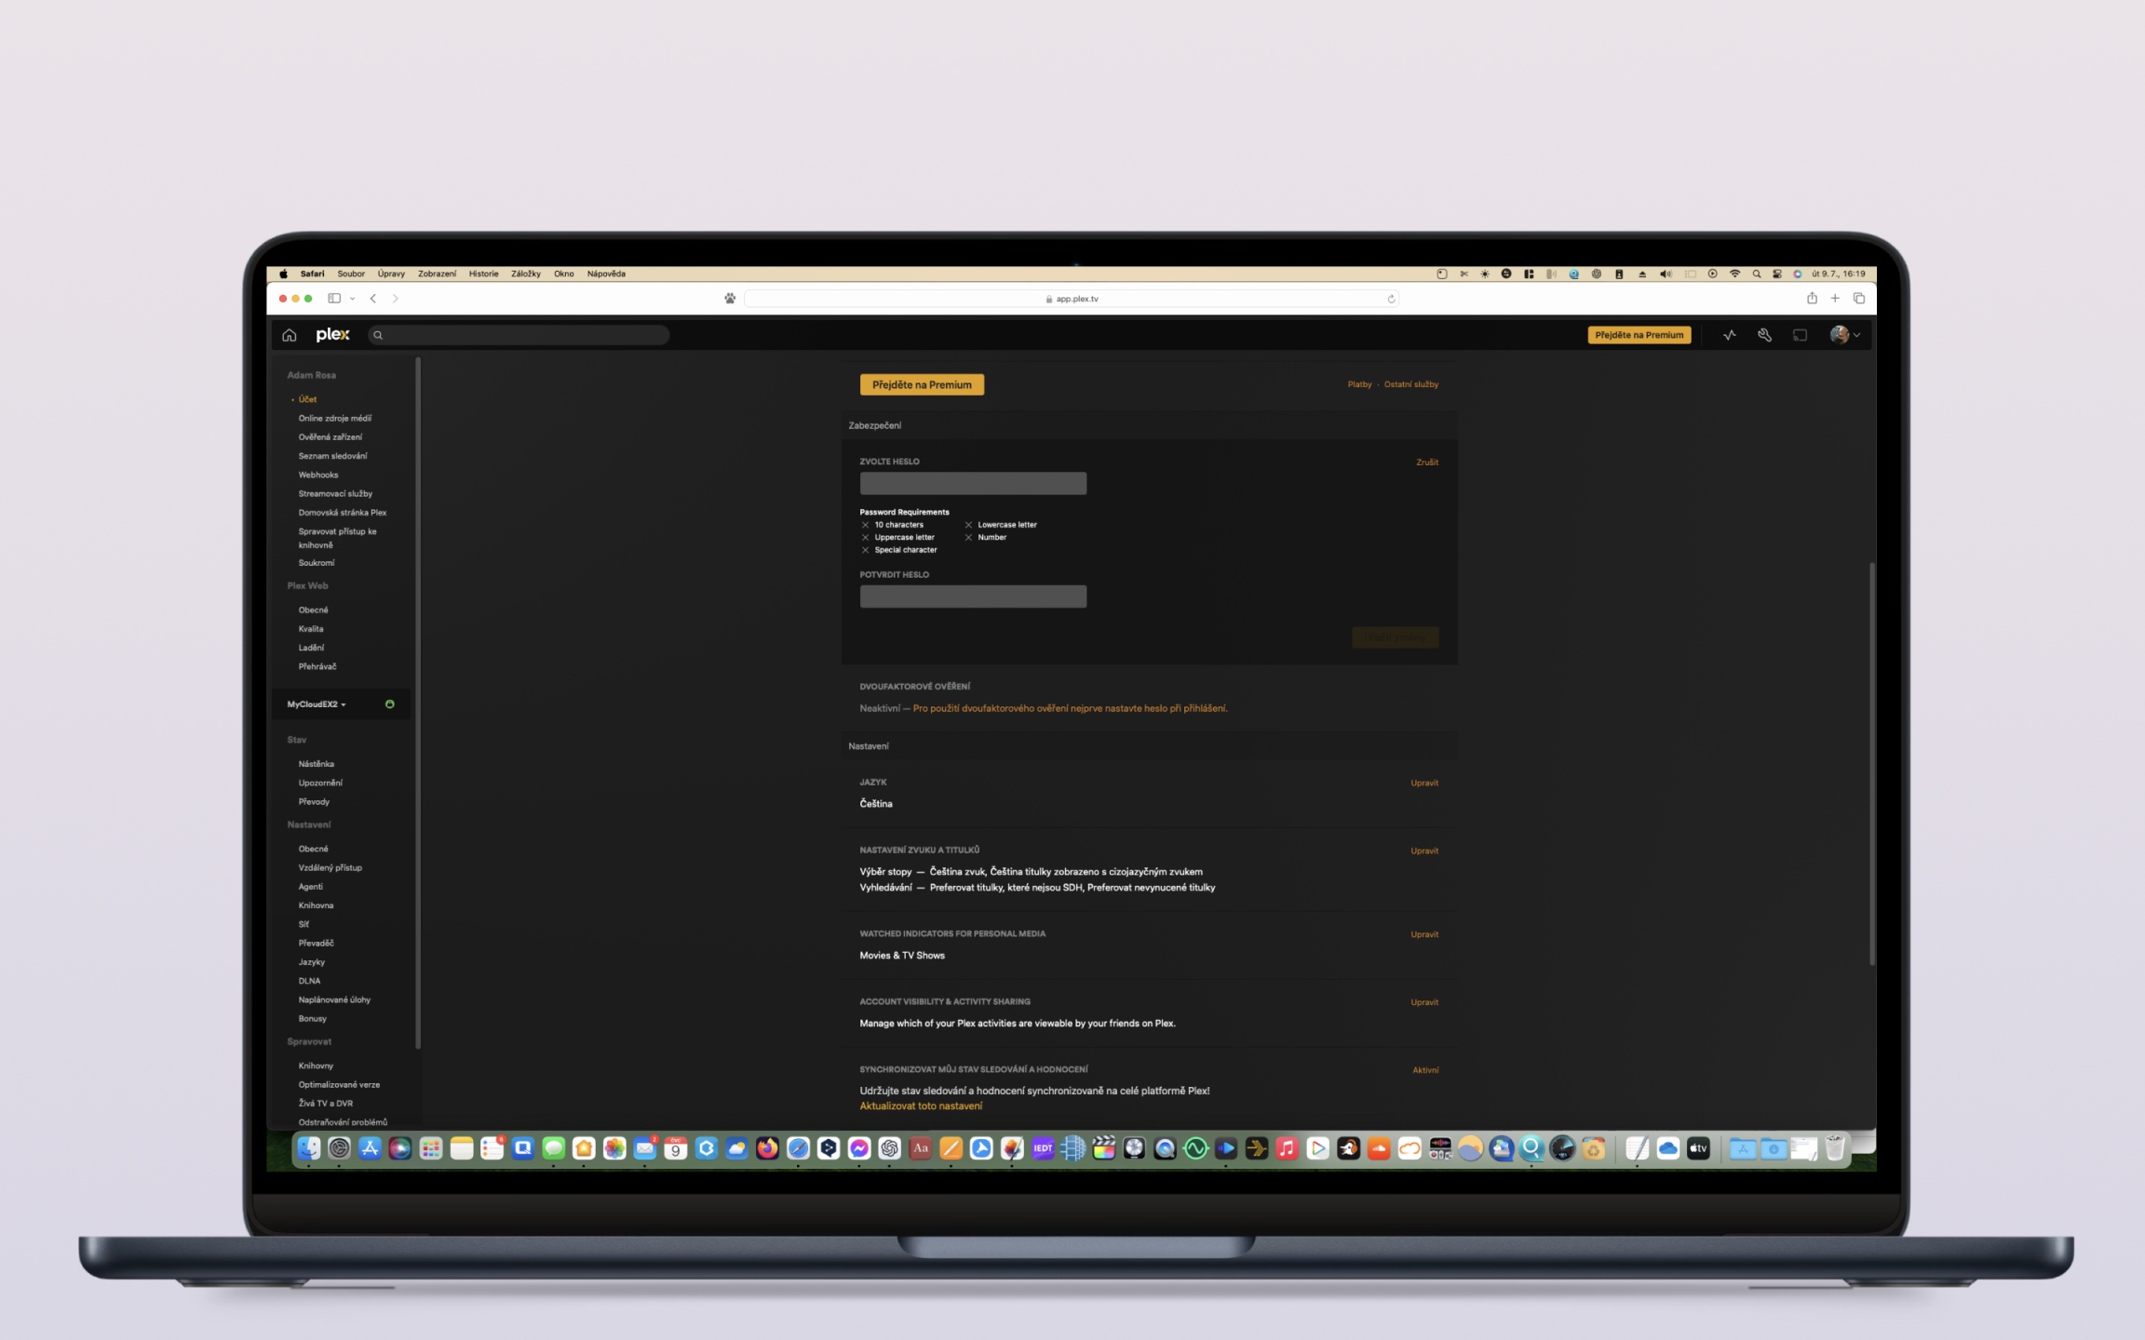Click the Safari sidebar toggle icon

[334, 299]
